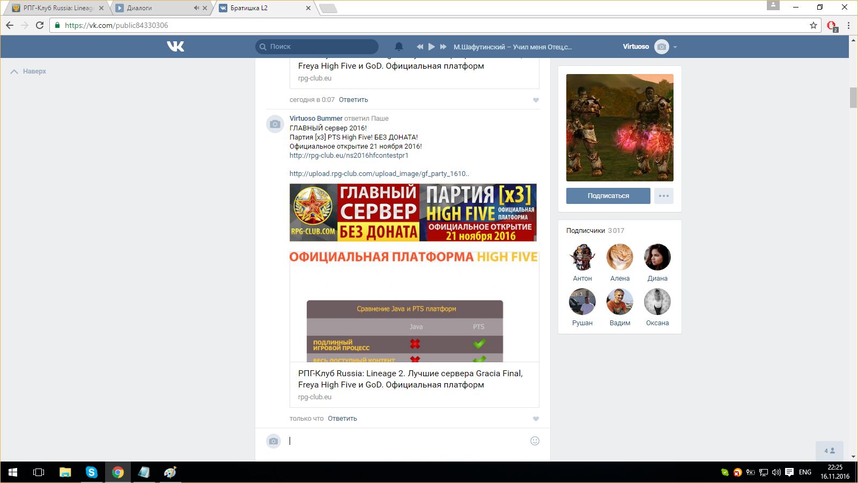Click the address bar URL
This screenshot has width=858, height=483.
point(116,25)
